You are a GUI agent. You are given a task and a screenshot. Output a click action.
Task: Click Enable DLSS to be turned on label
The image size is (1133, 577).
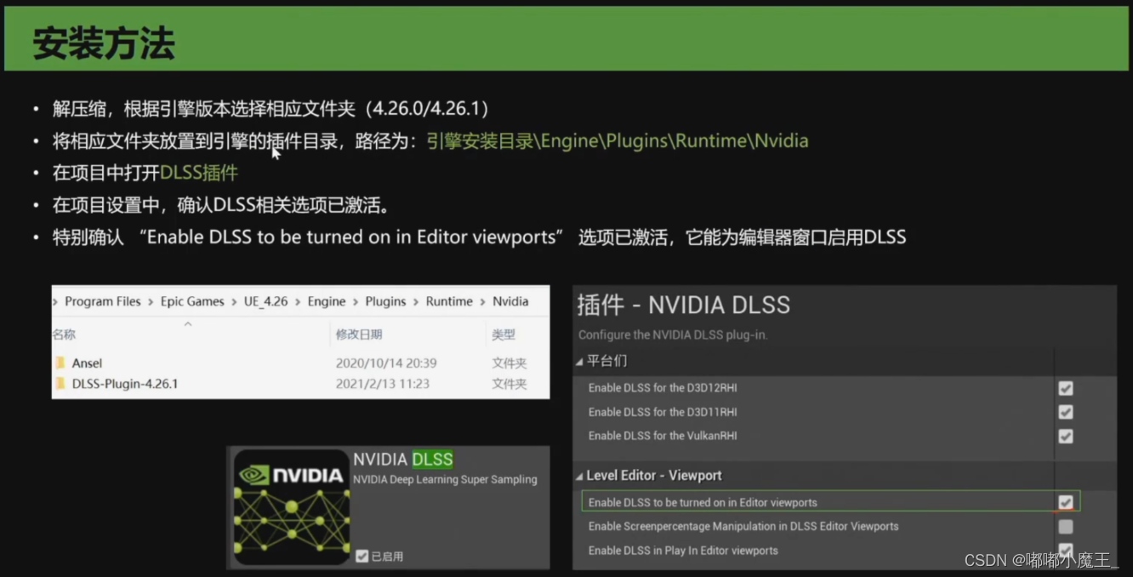click(703, 503)
